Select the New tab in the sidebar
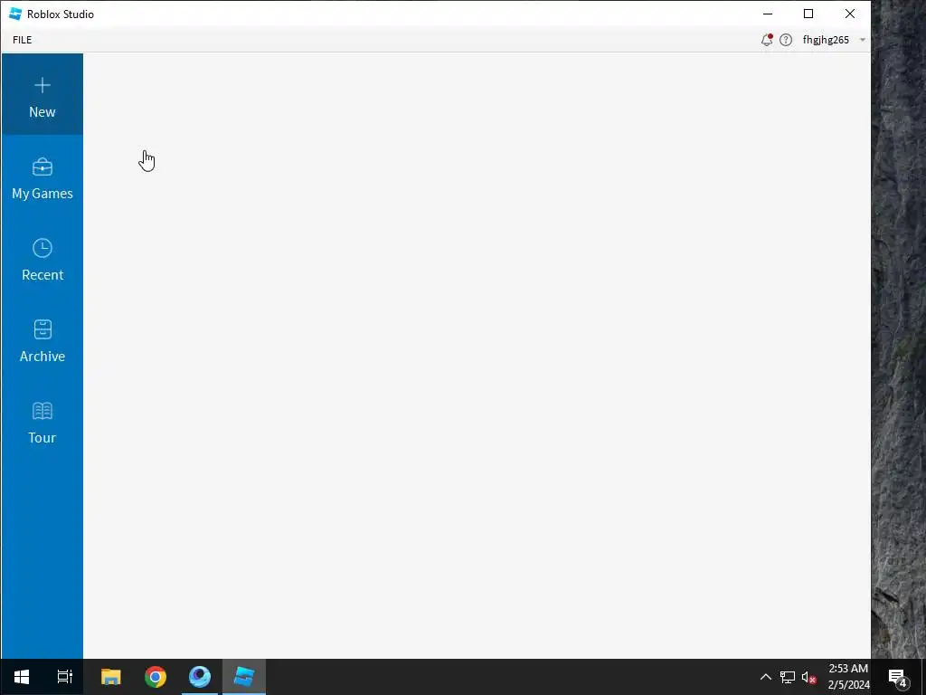Screen dimensions: 926x695 point(42,94)
